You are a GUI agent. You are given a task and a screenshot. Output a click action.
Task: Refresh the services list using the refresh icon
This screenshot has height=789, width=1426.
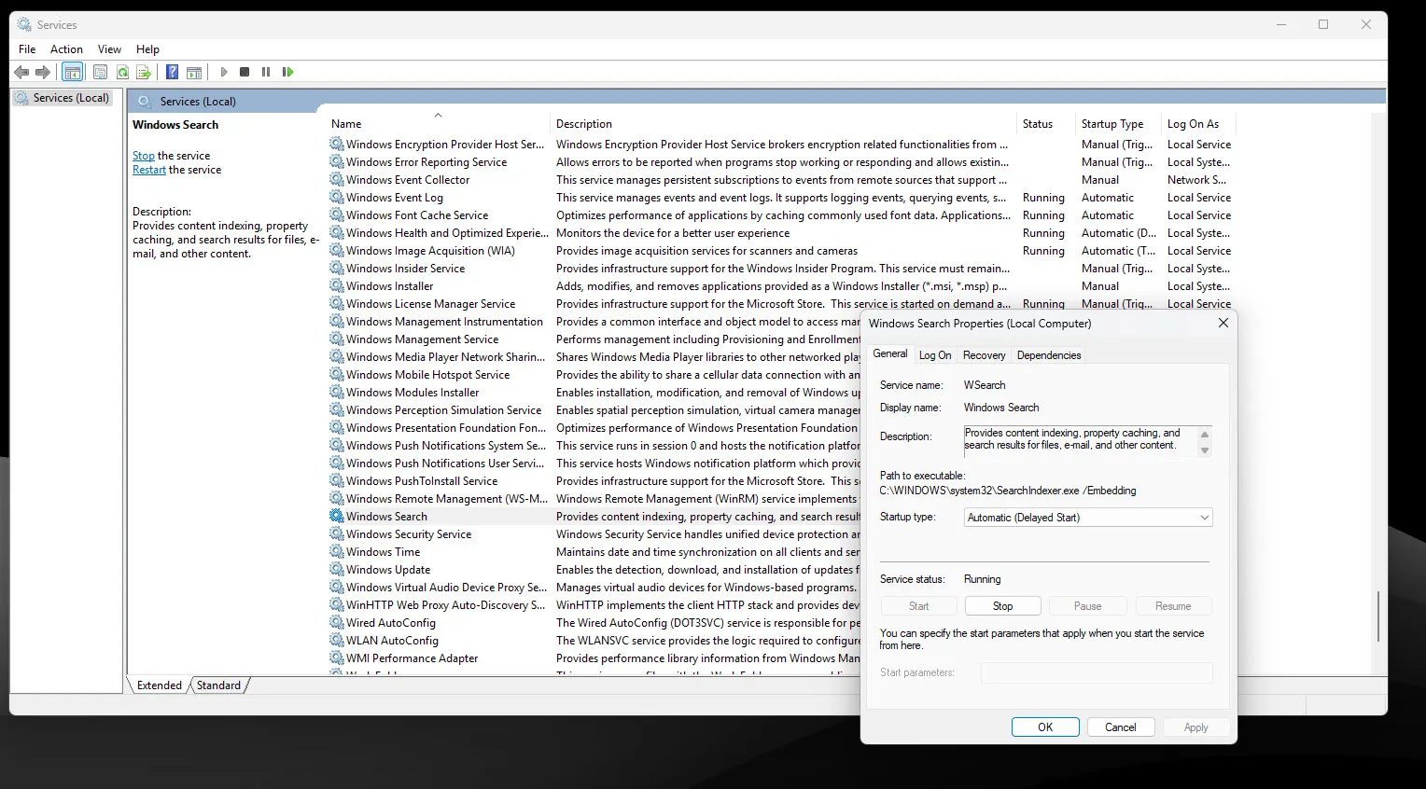(122, 72)
